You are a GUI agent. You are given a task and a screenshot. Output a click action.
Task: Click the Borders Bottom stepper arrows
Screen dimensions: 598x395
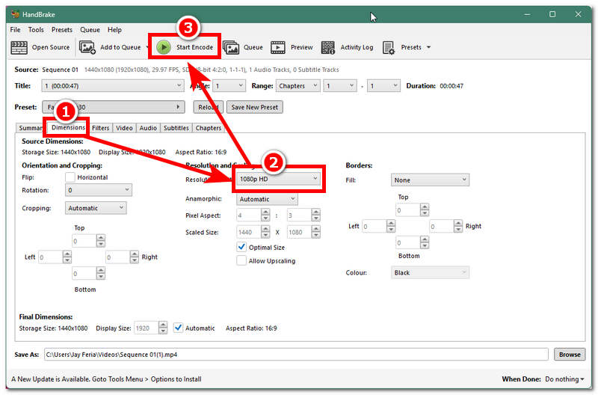[x=425, y=242]
